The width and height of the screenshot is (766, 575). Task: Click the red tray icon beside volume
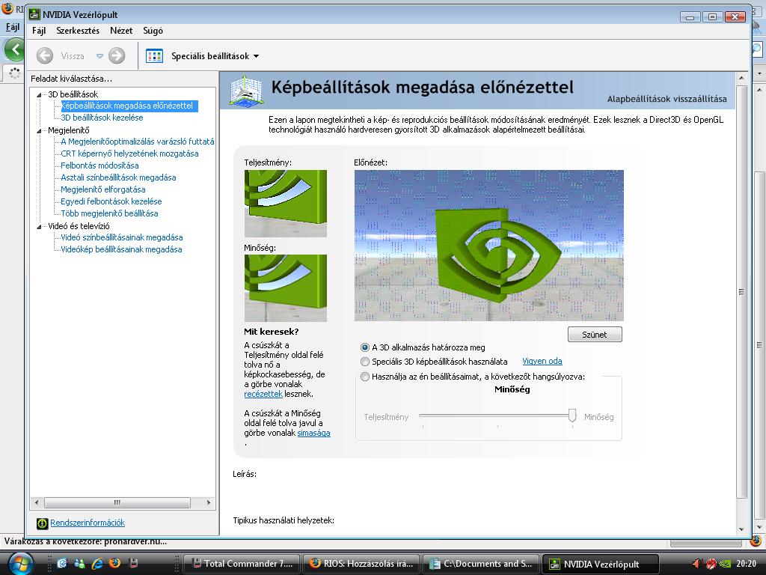pos(711,564)
